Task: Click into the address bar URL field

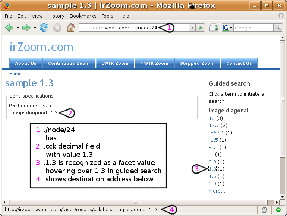Action: click(x=134, y=28)
